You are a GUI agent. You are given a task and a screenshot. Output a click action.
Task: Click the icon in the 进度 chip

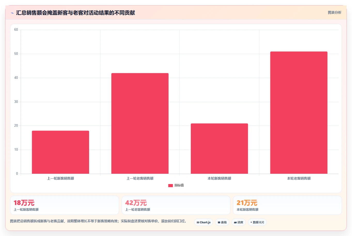235,222
